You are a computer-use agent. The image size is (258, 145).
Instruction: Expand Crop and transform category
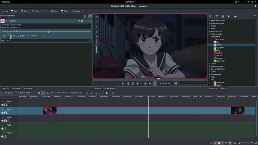point(209,69)
